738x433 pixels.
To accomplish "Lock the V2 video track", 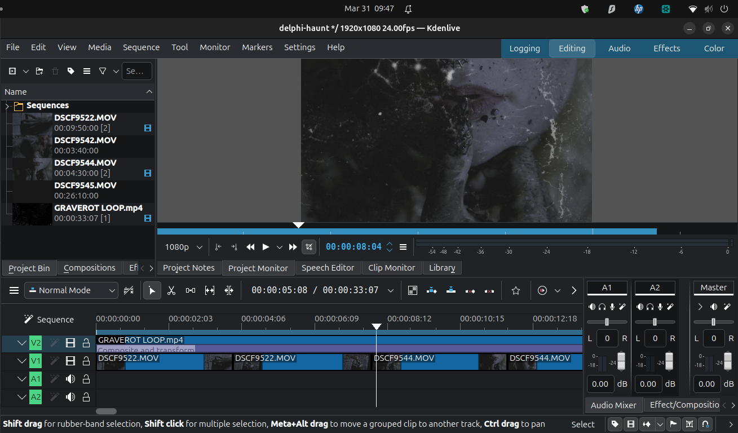I will click(86, 343).
